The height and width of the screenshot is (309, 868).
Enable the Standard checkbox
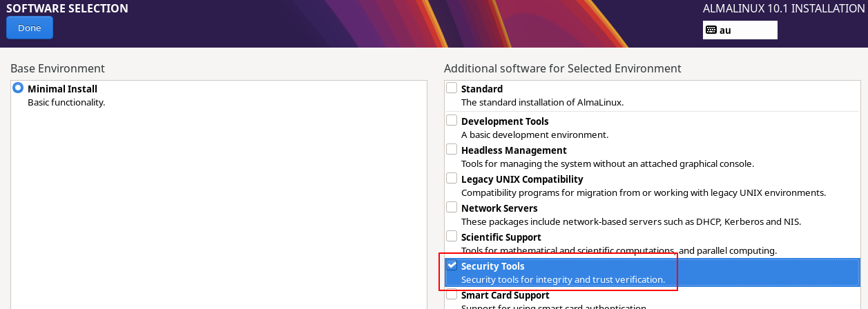tap(452, 88)
